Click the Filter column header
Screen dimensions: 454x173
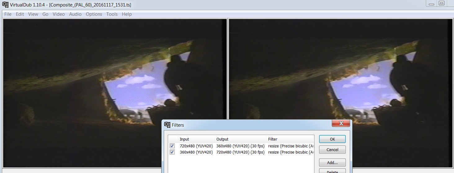pos(290,139)
